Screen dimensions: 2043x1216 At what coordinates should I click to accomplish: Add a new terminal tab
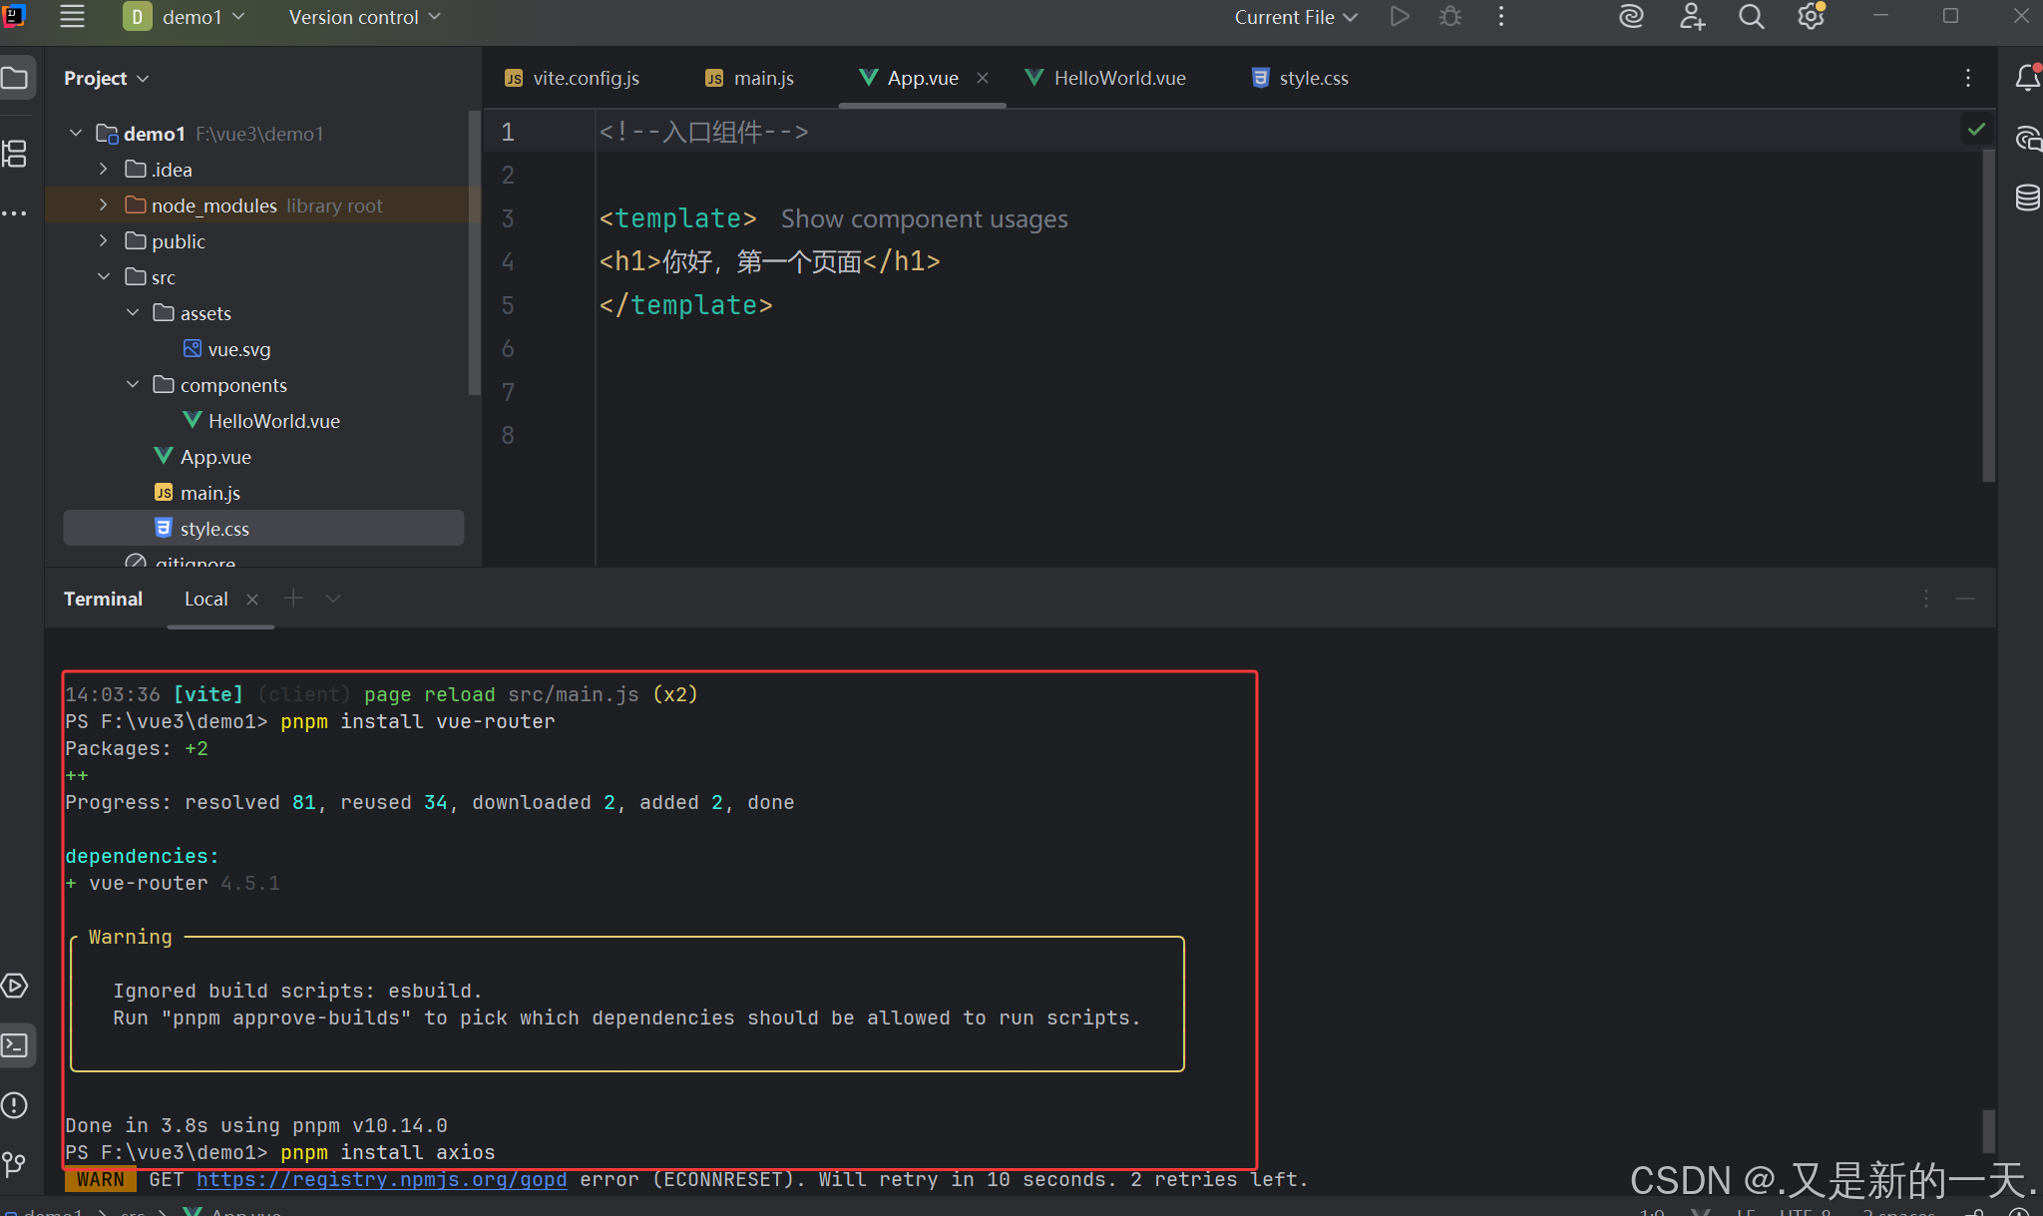coord(293,598)
